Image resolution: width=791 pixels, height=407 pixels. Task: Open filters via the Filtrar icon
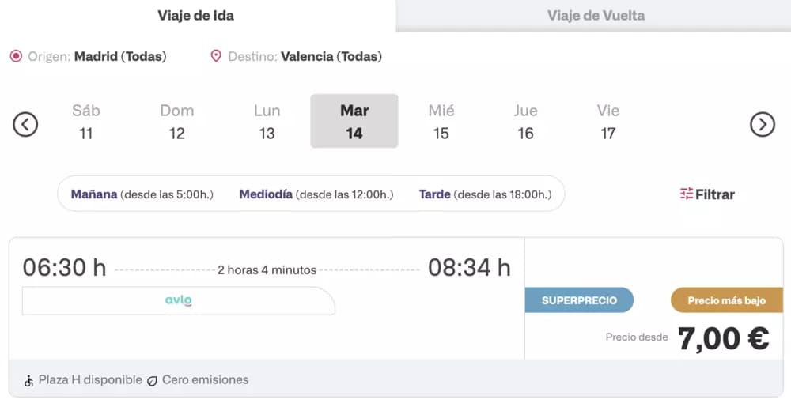pos(687,194)
